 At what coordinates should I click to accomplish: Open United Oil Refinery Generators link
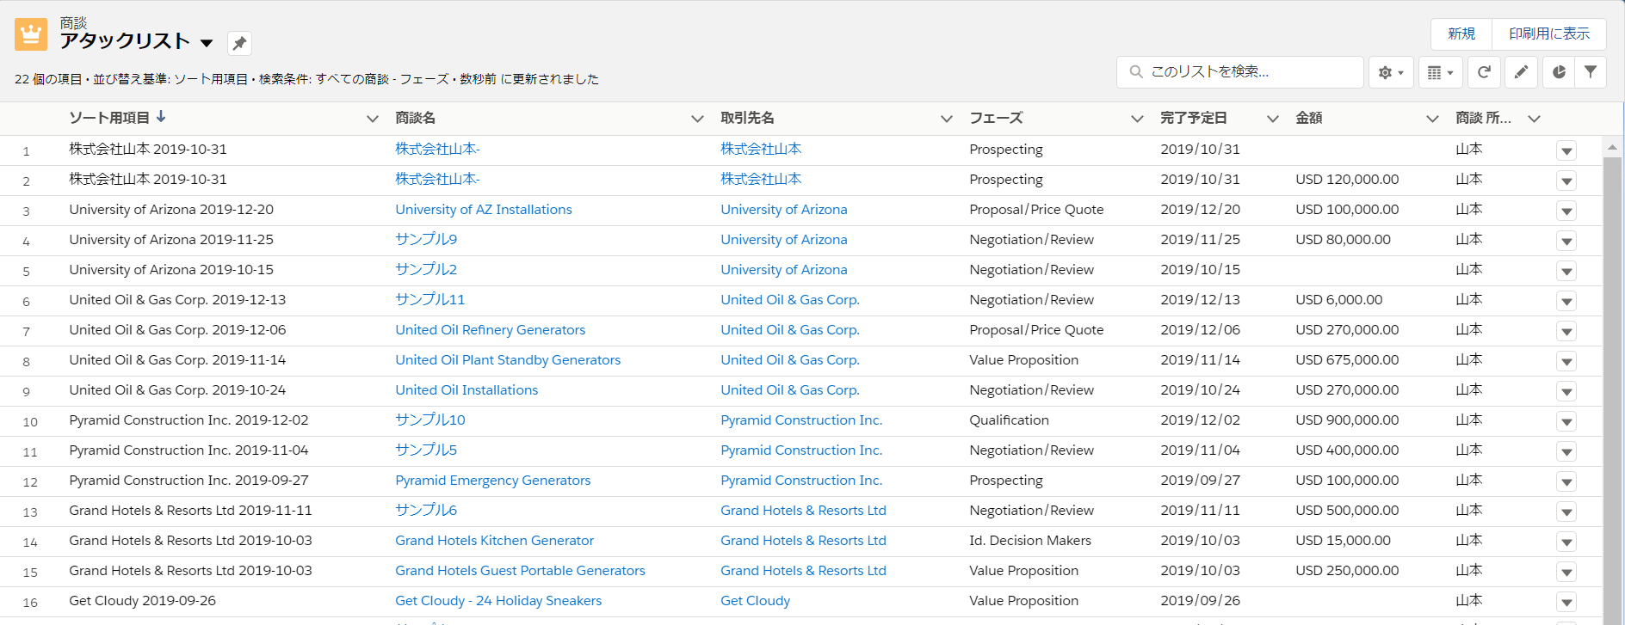click(491, 329)
